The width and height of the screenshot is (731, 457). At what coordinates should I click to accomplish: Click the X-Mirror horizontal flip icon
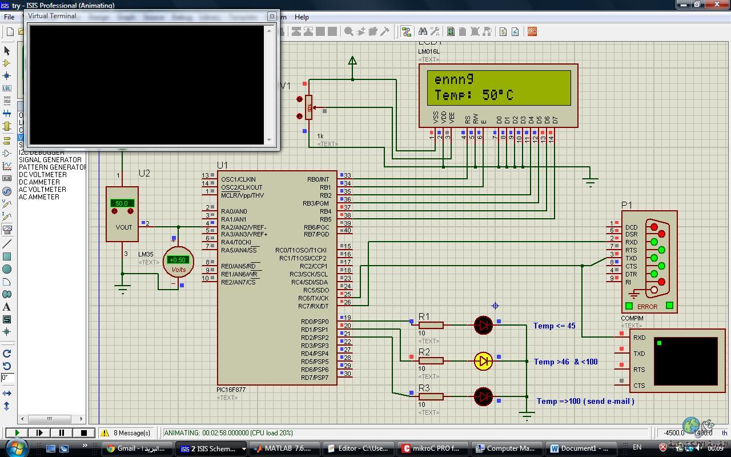click(x=7, y=393)
